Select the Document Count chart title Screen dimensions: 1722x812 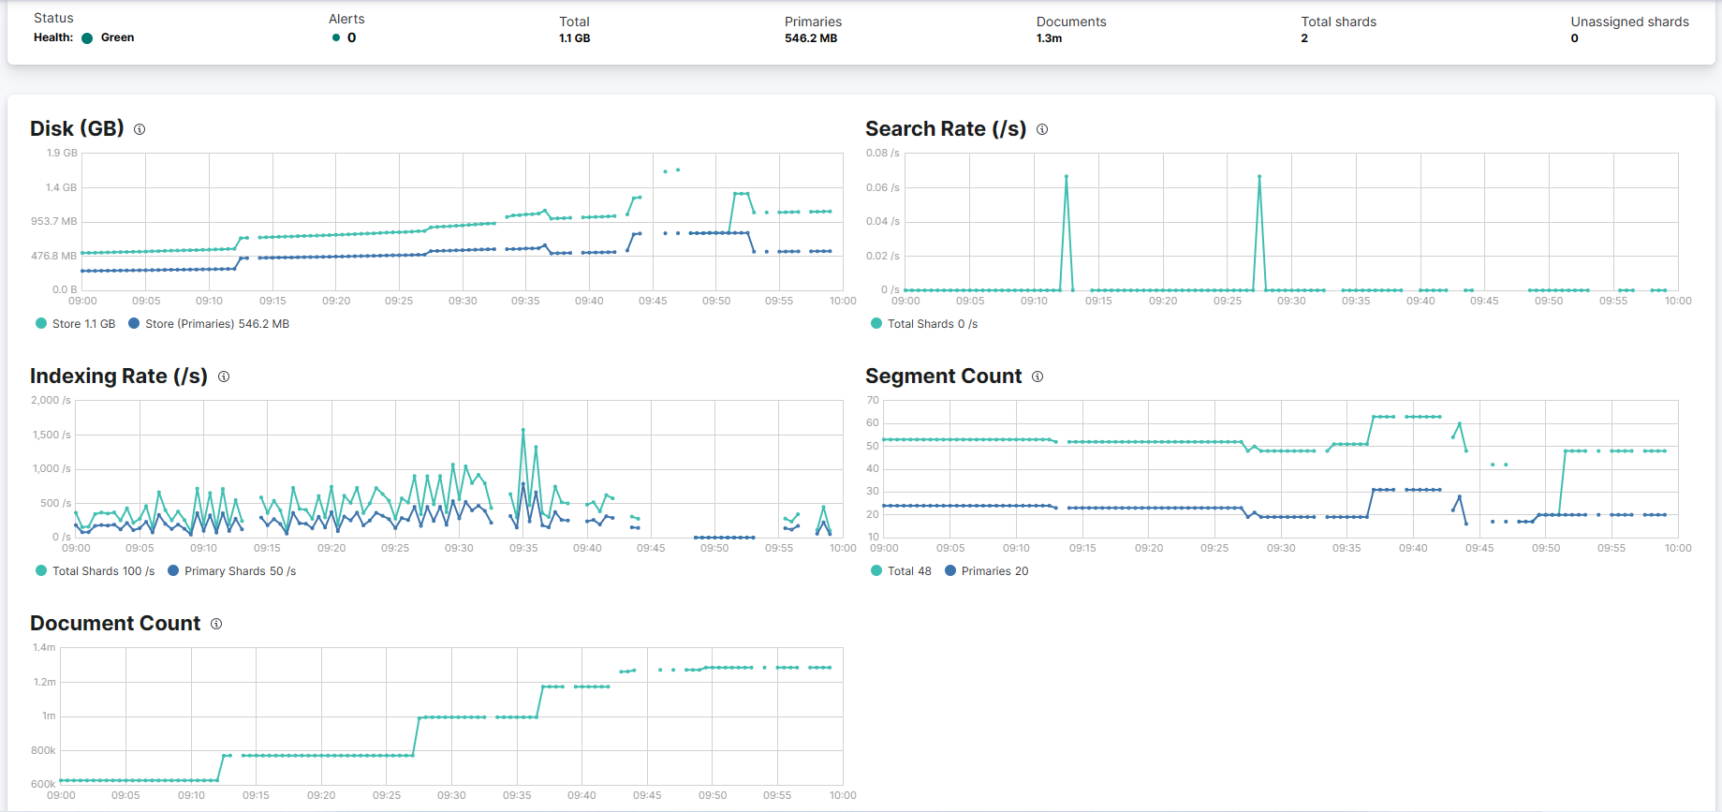[115, 624]
